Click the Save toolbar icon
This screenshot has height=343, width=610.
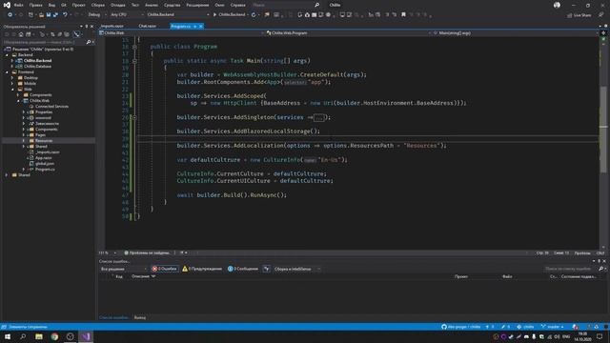click(x=49, y=15)
